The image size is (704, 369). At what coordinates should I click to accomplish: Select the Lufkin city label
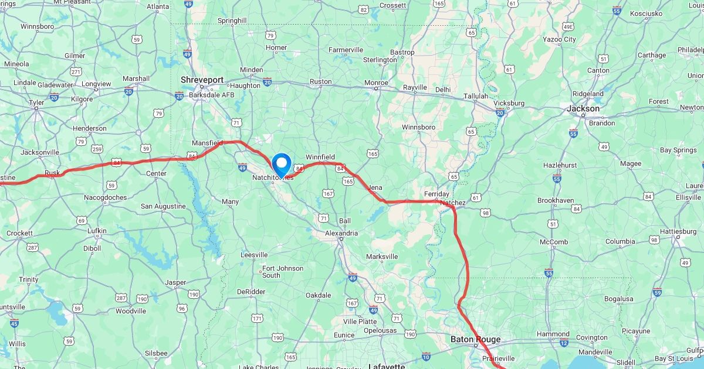pyautogui.click(x=97, y=231)
